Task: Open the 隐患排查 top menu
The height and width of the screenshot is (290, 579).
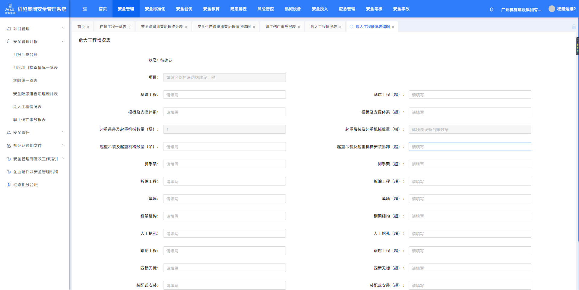Action: coord(238,9)
